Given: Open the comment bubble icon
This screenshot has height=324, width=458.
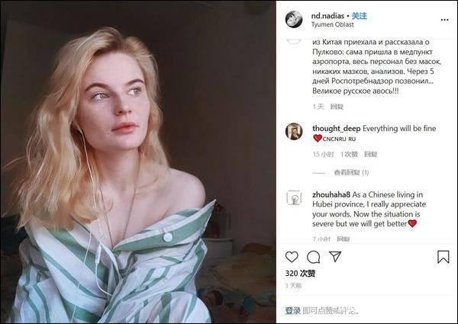Looking at the screenshot, I should coord(314,257).
